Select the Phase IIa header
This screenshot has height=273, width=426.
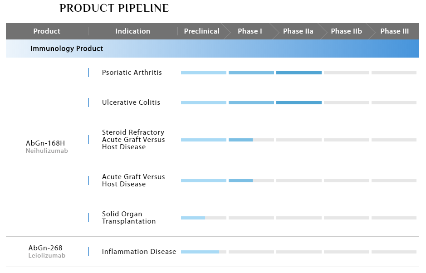tap(298, 31)
